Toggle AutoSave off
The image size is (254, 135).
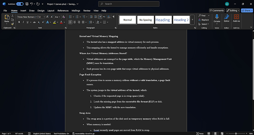point(20,4)
